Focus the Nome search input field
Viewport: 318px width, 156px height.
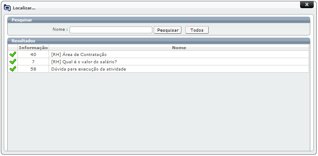(111, 30)
